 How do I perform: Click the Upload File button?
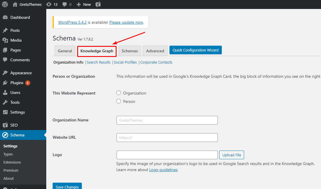pos(231,155)
